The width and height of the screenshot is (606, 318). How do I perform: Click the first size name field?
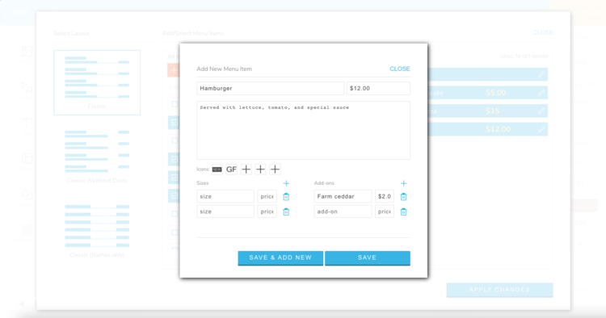click(225, 196)
